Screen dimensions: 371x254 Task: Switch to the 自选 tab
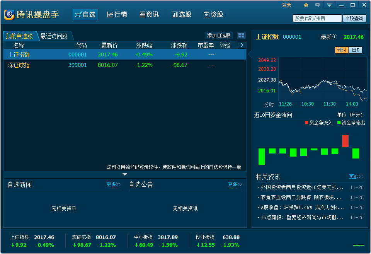[x=85, y=14]
